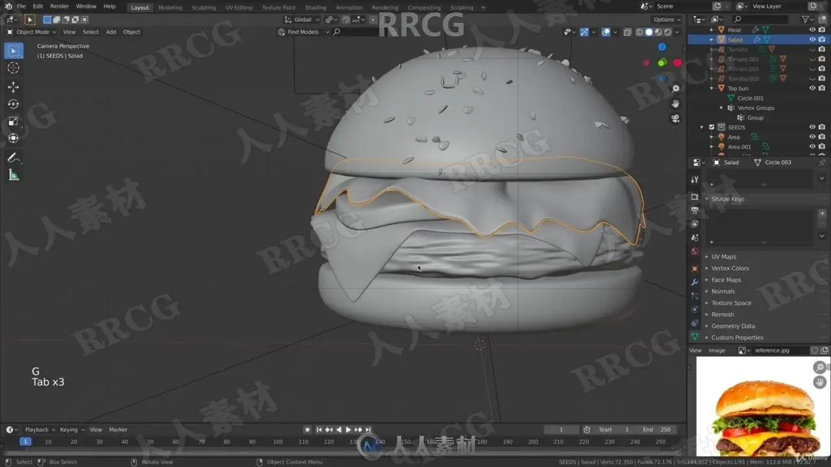Image resolution: width=831 pixels, height=467 pixels.
Task: Open the outliner filter dropdown
Action: pyautogui.click(x=808, y=19)
